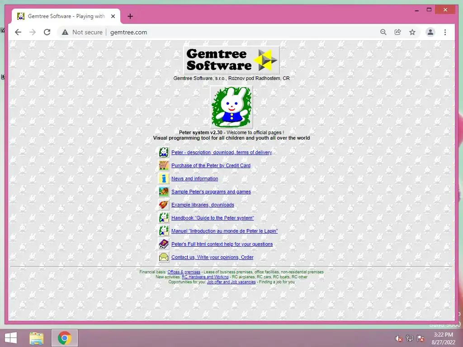Screen dimensions: 463x347
Task: Open the Windows Start button
Action: click(x=11, y=338)
